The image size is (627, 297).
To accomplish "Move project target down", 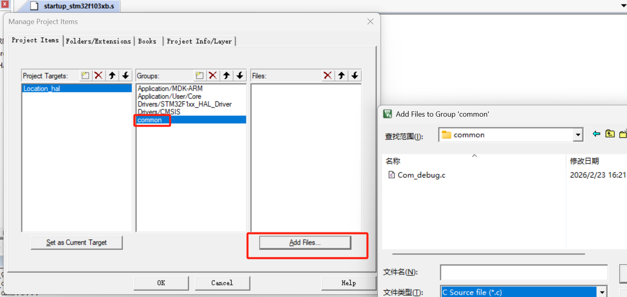I will pyautogui.click(x=126, y=75).
